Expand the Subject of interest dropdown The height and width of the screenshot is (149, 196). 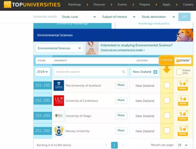(x=118, y=17)
